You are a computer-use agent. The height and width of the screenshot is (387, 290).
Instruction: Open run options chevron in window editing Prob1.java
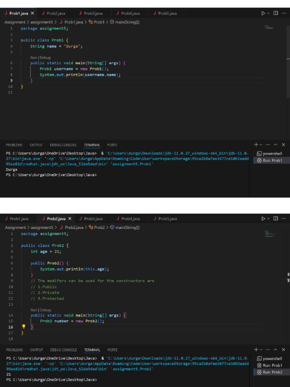click(268, 13)
